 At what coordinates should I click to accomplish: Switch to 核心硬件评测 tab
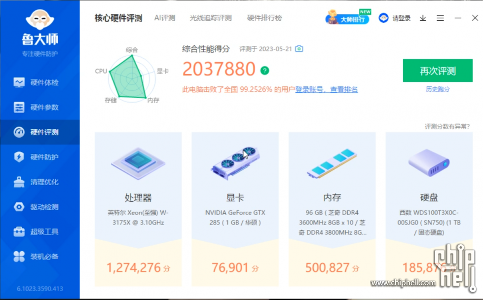(118, 18)
